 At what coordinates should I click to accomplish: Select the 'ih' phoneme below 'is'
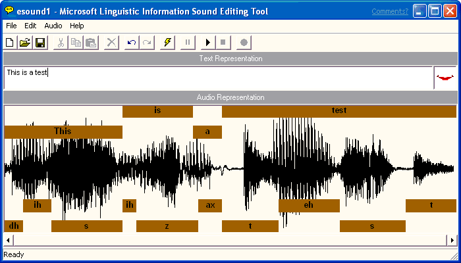[x=129, y=205]
